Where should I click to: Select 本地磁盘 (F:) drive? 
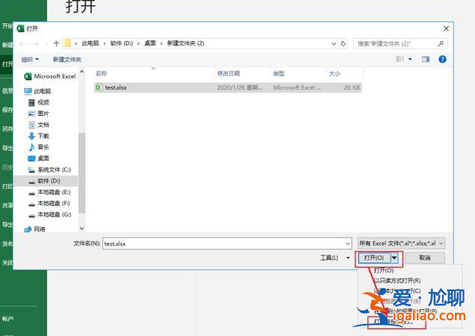(x=49, y=203)
